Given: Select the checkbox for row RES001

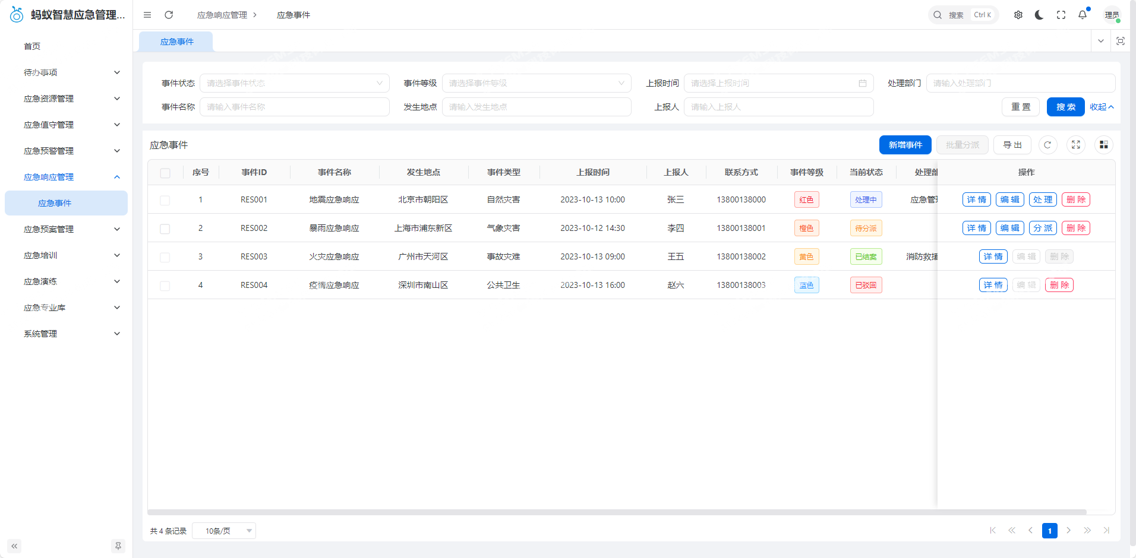Looking at the screenshot, I should 165,200.
